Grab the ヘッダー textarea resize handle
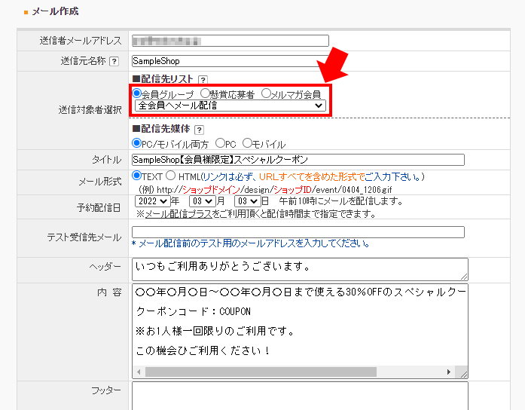Screen dimensions: 525x410 pyautogui.click(x=464, y=277)
